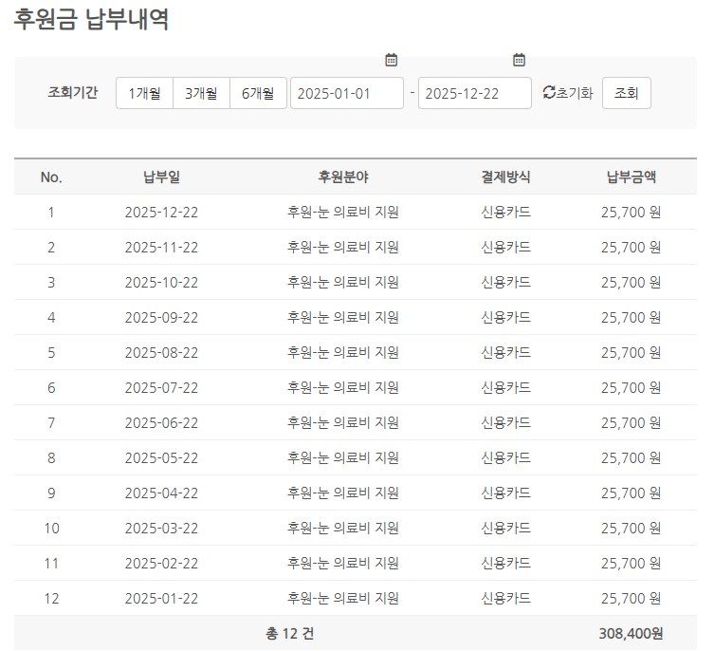Screen dimensions: 714x651
Task: Select the 1개월 period button
Action: click(x=144, y=93)
